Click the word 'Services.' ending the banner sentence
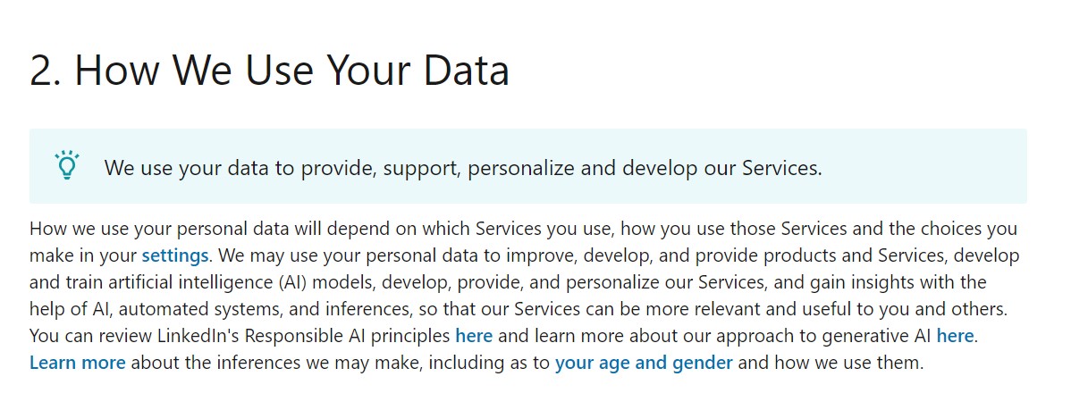Image resolution: width=1071 pixels, height=410 pixels. 782,168
